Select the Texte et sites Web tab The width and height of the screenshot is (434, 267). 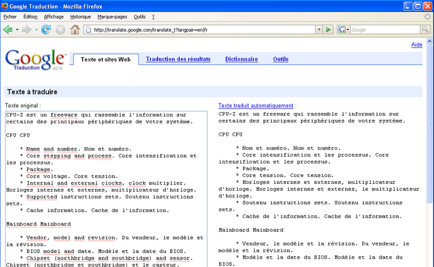(x=106, y=59)
